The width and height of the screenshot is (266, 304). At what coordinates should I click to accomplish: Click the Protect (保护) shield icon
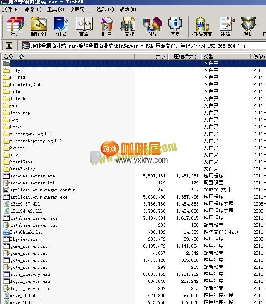[x=248, y=26]
